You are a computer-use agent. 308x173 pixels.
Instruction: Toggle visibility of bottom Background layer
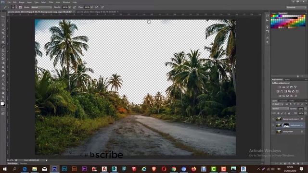point(273,132)
